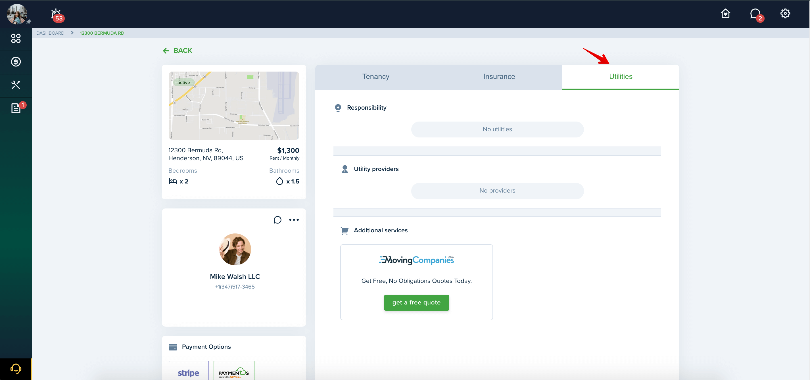810x380 pixels.
Task: Click the address 12300 Bermuda Rd text
Action: [206, 154]
